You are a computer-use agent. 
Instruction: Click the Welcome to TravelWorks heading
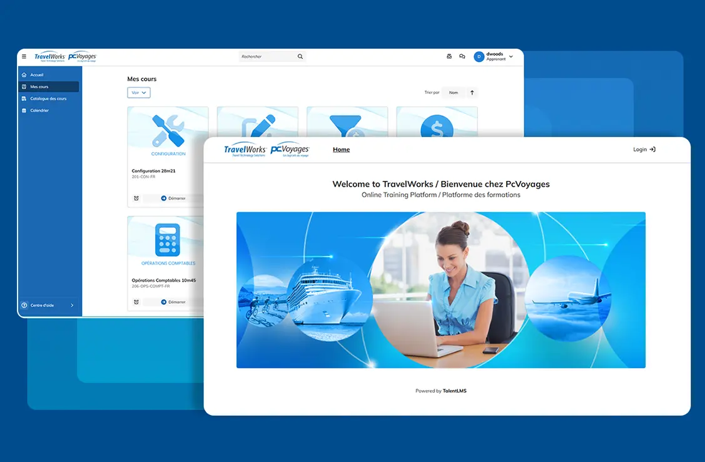[x=440, y=184]
